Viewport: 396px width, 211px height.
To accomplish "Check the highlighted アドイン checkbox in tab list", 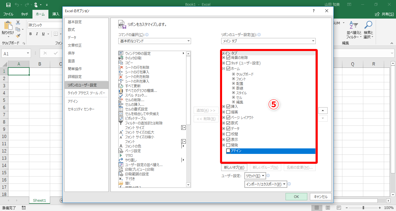I will [x=228, y=151].
